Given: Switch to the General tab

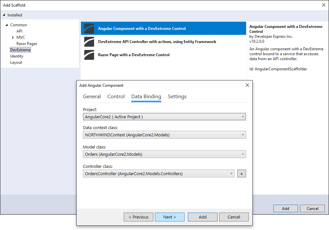Looking at the screenshot, I should tap(92, 97).
